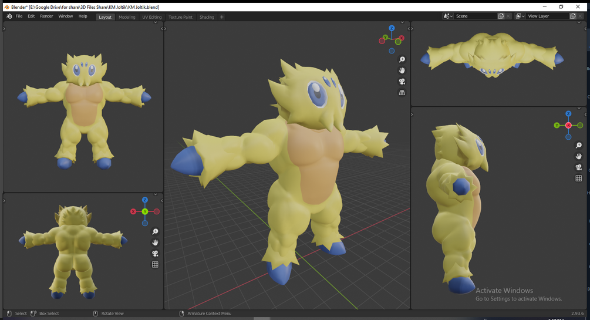Expand header chevron of back-view viewport
This screenshot has height=320, width=590.
click(156, 194)
